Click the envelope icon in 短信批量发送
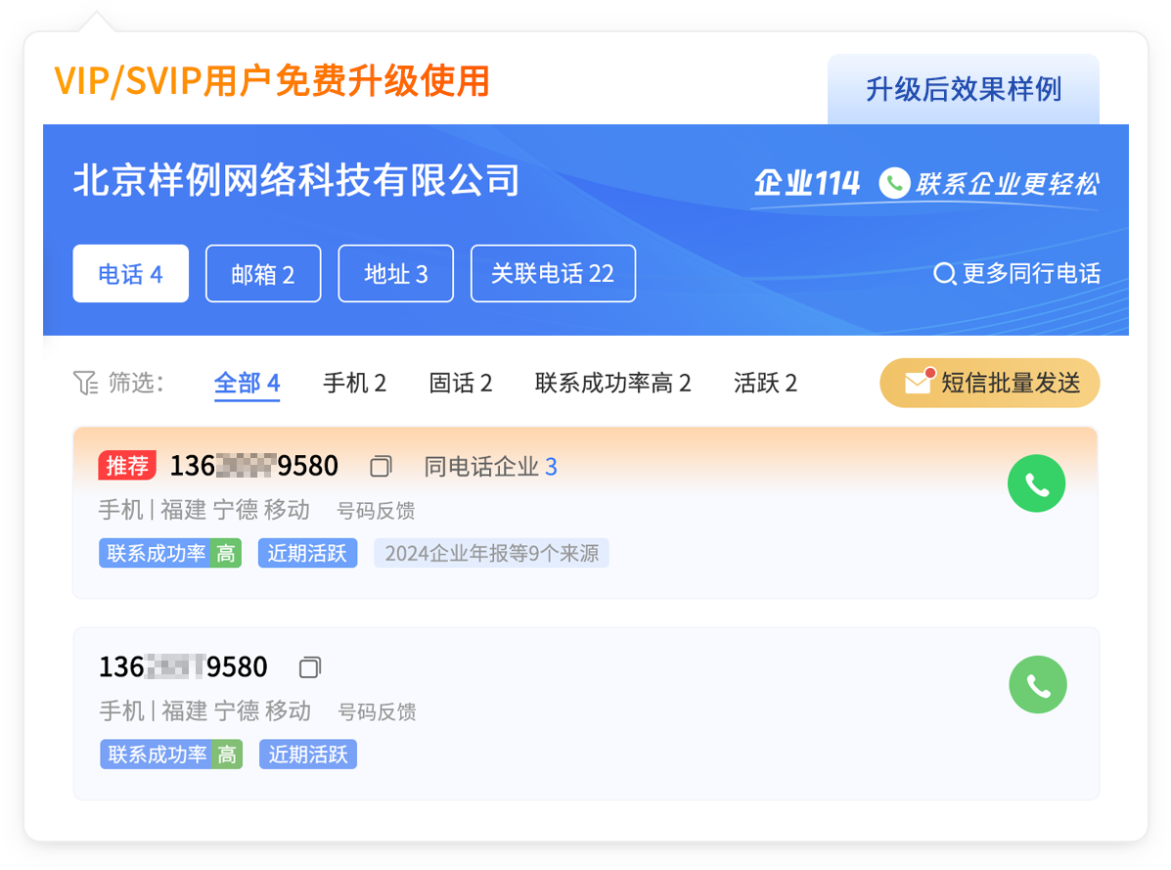 918,383
